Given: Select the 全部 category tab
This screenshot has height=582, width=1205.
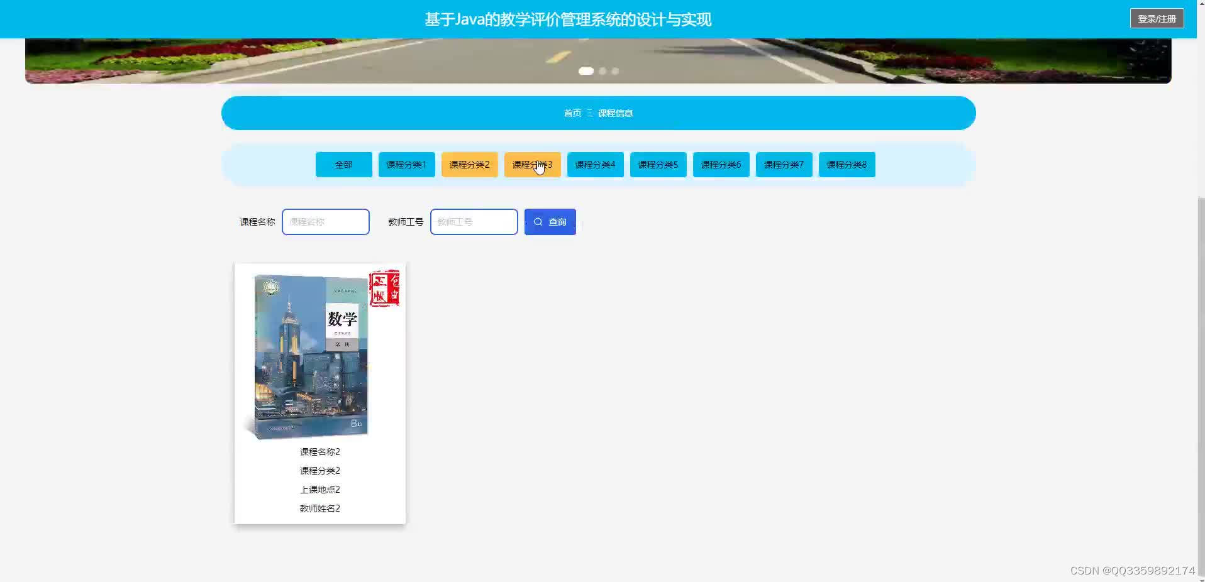Looking at the screenshot, I should click(343, 165).
